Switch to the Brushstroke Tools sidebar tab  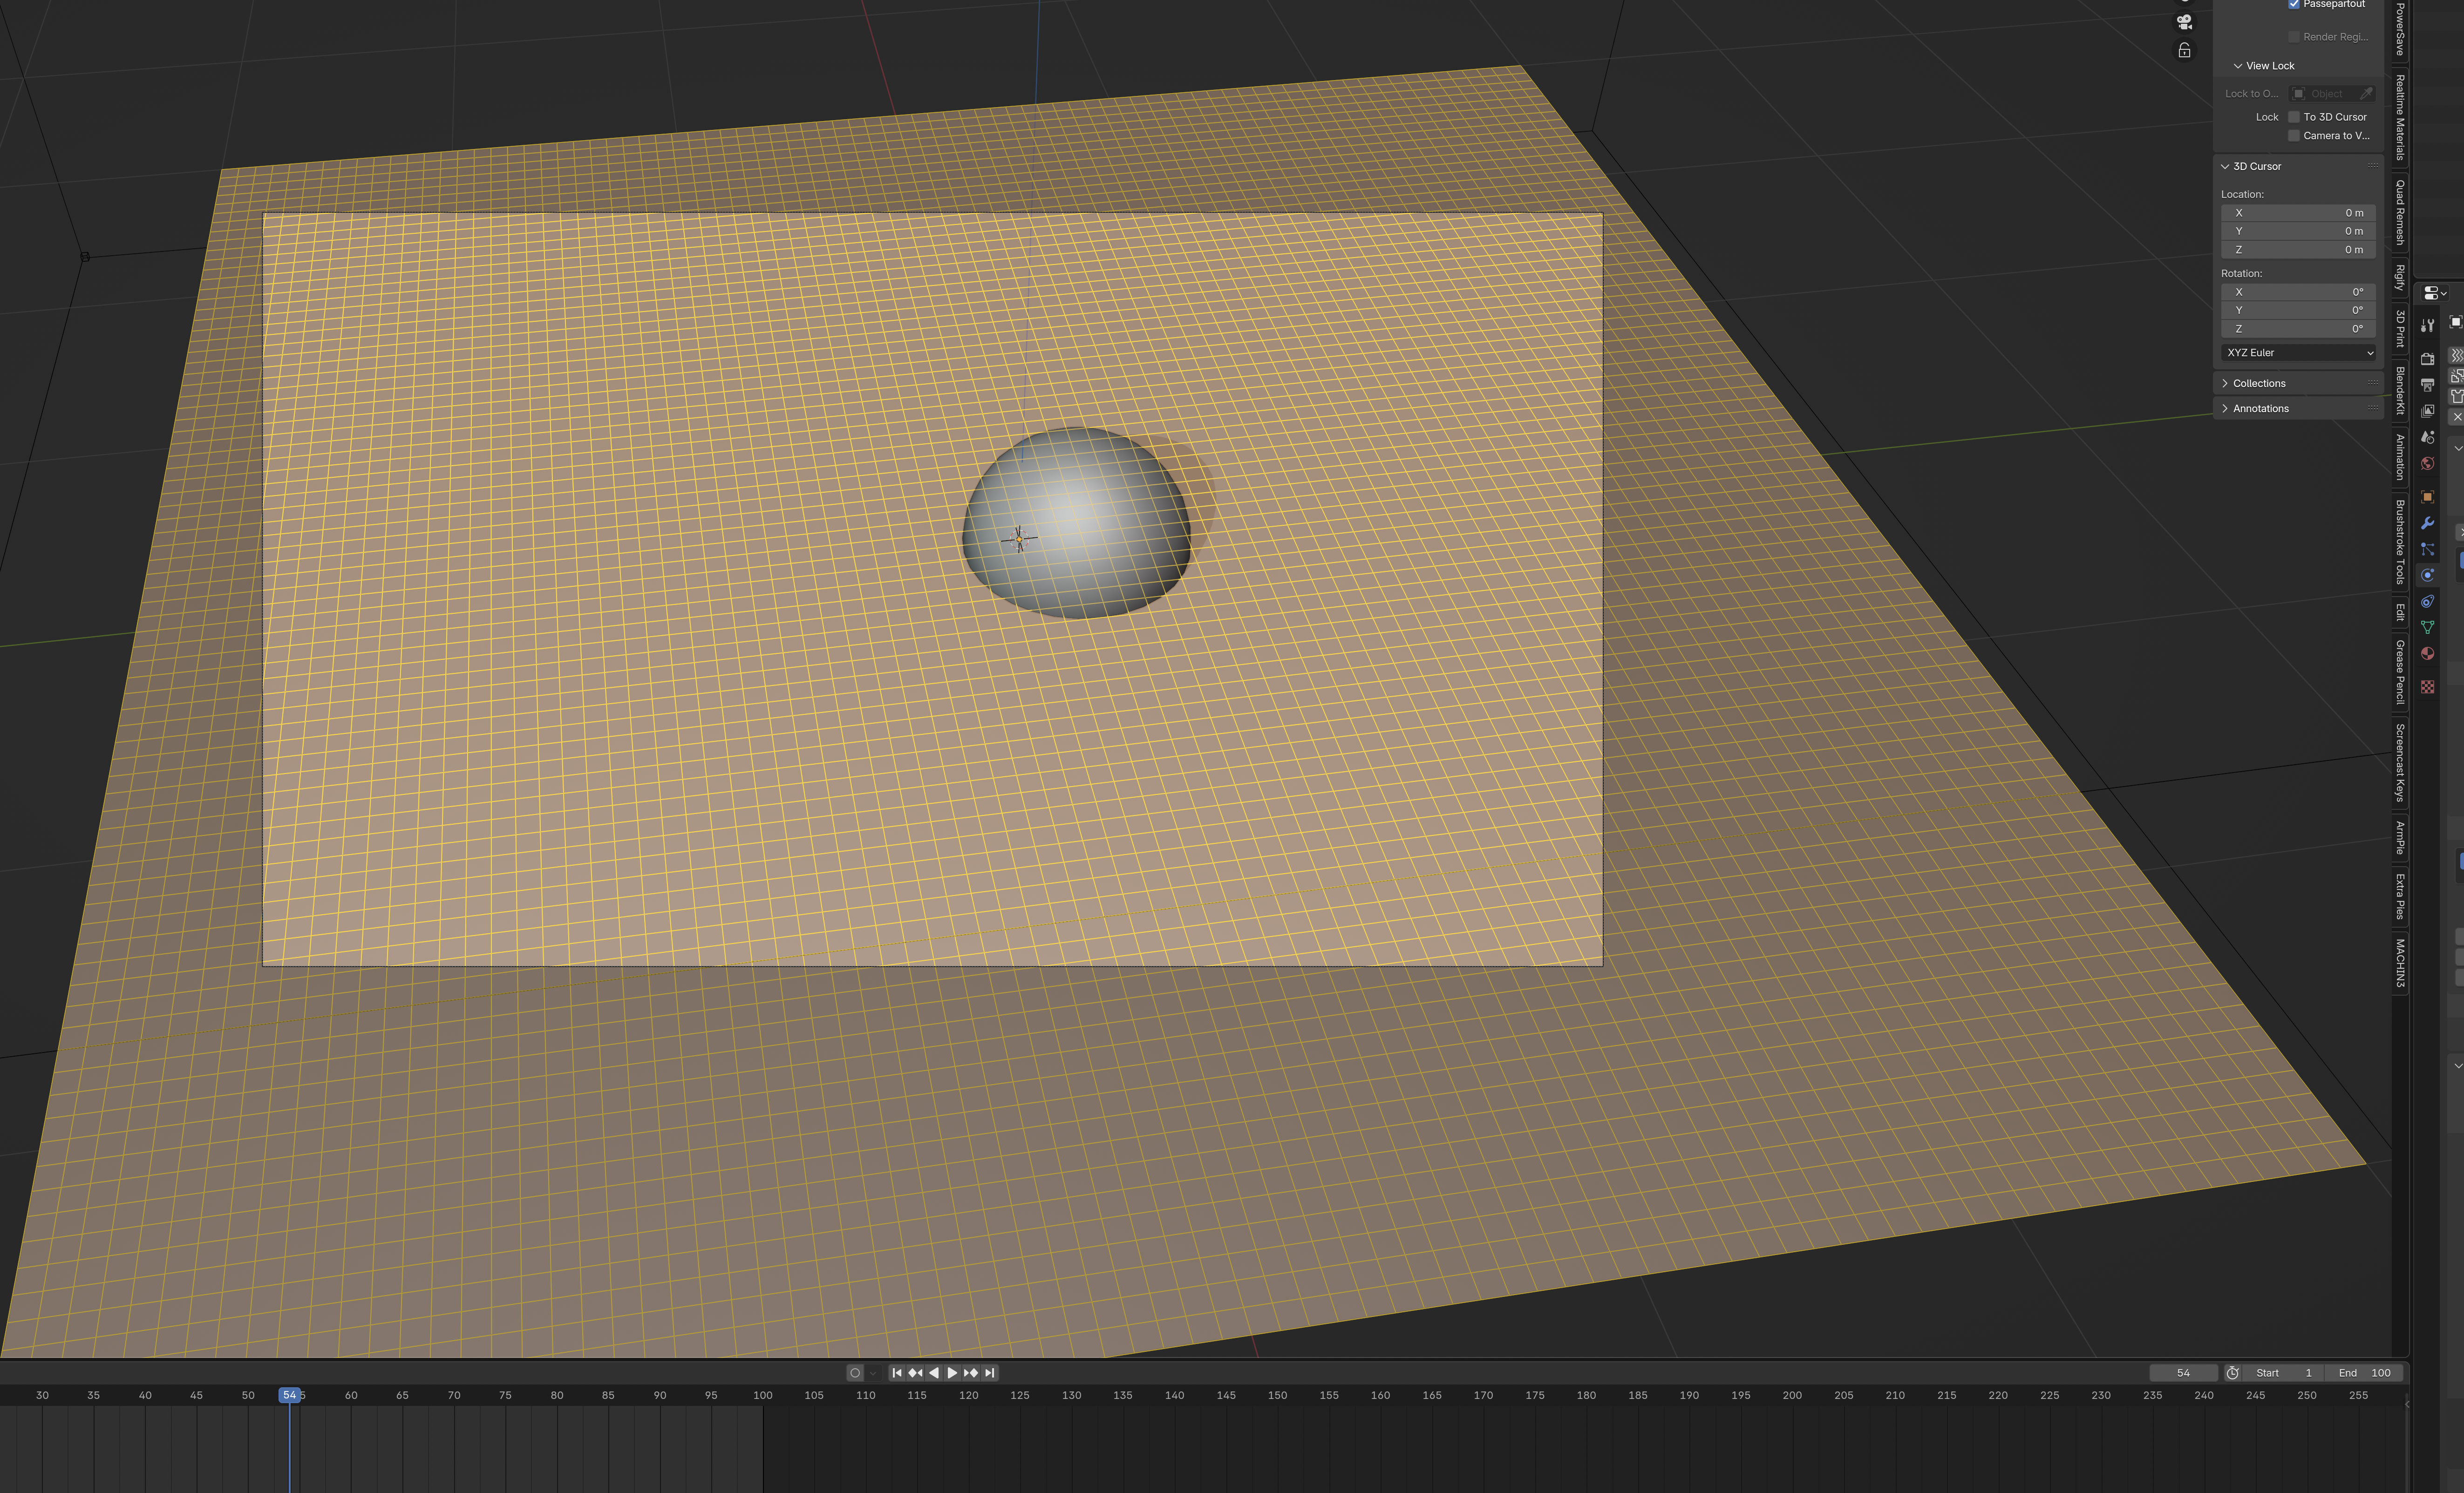click(2400, 542)
